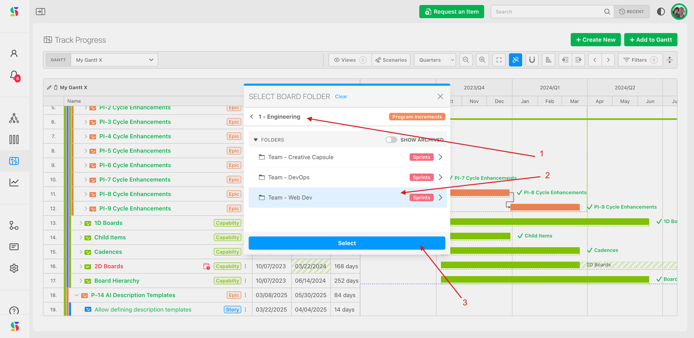The image size is (694, 338).
Task: Toggle the dark mode contrast icon
Action: (x=661, y=12)
